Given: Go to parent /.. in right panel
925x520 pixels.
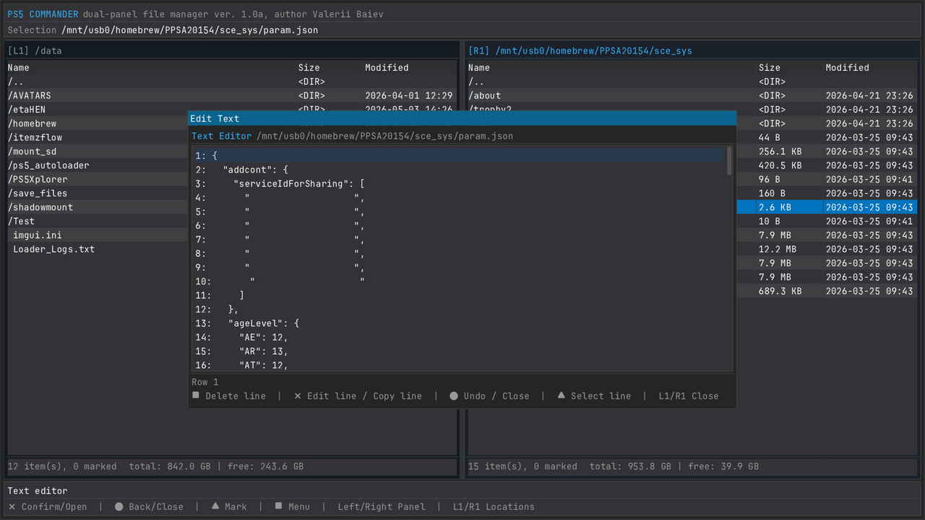Looking at the screenshot, I should pos(692,82).
